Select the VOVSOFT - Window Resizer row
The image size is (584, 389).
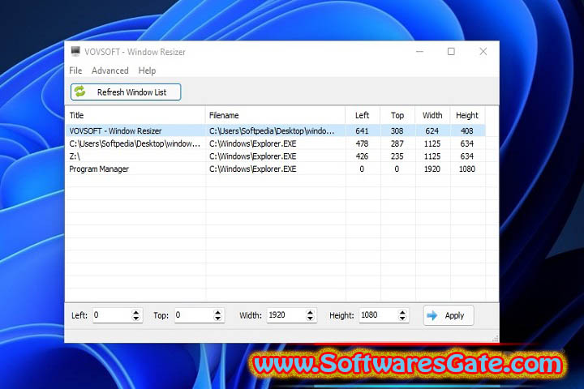click(x=276, y=131)
